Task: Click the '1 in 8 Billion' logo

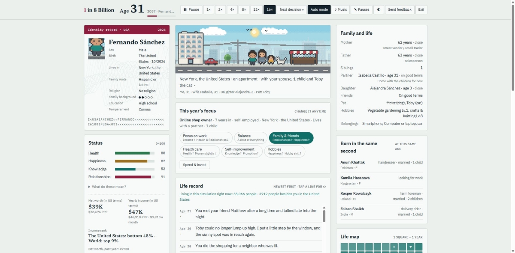Action: (x=99, y=10)
